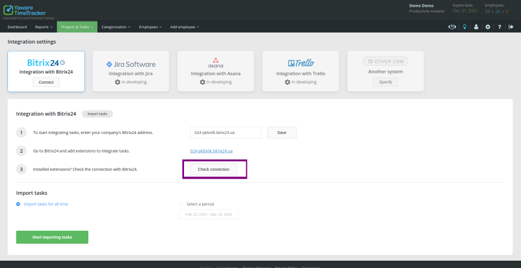This screenshot has height=268, width=521.
Task: Click the Another system label
Action: click(386, 72)
